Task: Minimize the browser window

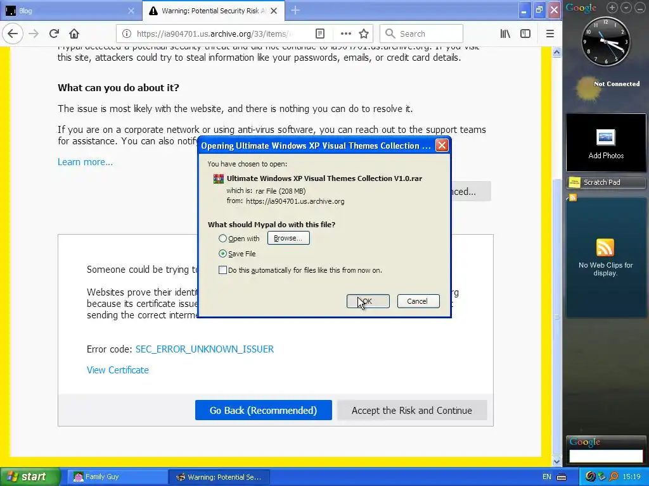Action: (x=524, y=10)
